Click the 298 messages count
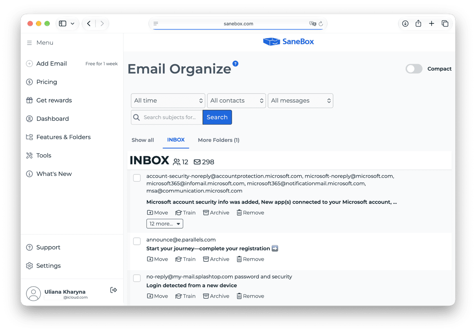Viewport: 476px width, 333px height. [204, 162]
